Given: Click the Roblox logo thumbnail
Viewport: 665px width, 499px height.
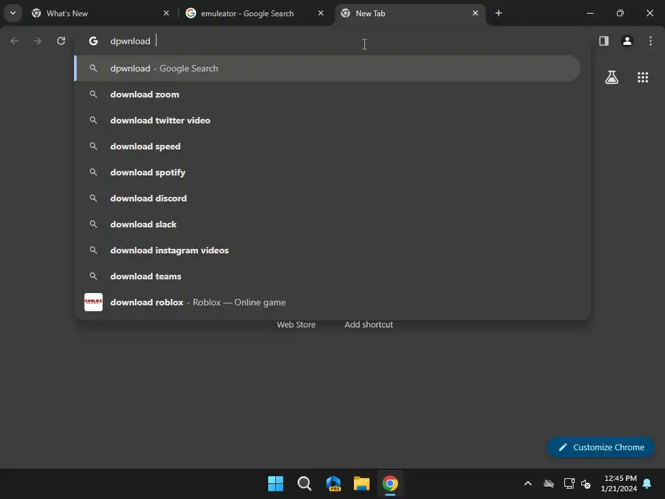Looking at the screenshot, I should [x=94, y=302].
